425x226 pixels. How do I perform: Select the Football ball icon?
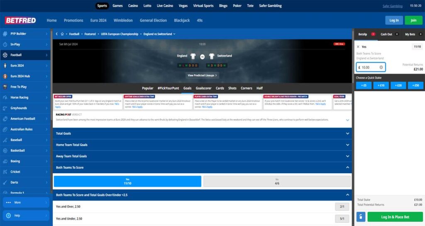(5, 55)
